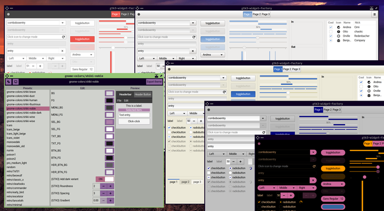The width and height of the screenshot is (384, 211).
Task: Open Left dropdown in navy-themed gray window
Action: 217,154
